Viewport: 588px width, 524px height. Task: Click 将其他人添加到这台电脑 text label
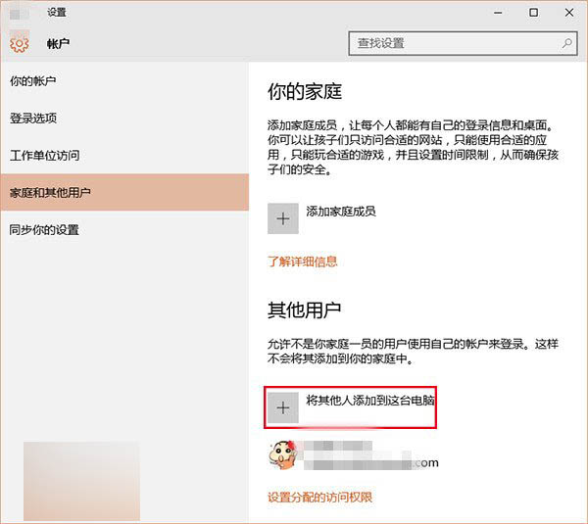pos(370,401)
